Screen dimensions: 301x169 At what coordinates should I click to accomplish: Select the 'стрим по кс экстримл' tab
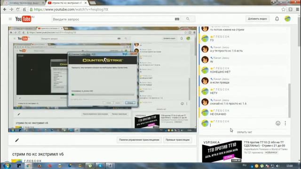66,3
